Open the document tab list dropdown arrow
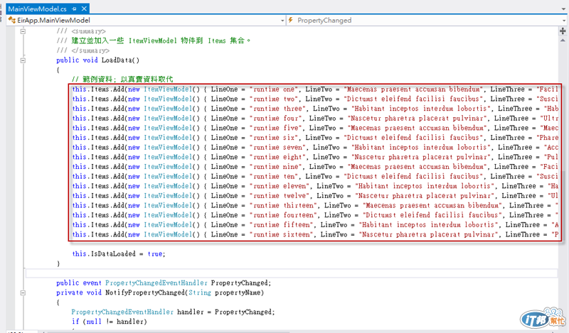This screenshot has width=569, height=333. (x=563, y=9)
